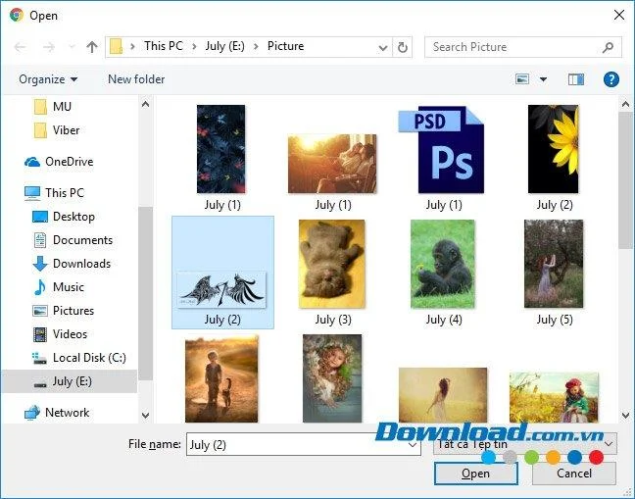Screen dimensions: 635x499
Task: Expand the address bar history dropdown
Action: coord(383,48)
